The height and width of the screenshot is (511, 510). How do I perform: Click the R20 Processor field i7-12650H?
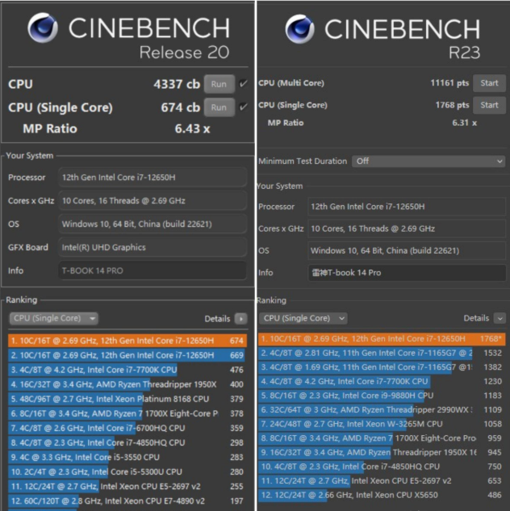153,178
